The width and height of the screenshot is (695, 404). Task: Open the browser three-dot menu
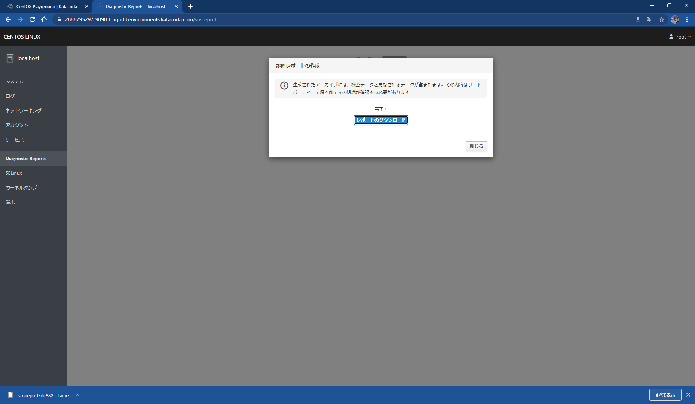[687, 19]
